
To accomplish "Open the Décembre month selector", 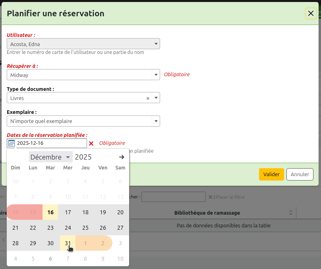I will pyautogui.click(x=50, y=157).
